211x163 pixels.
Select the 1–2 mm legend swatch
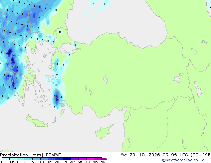coord(21,159)
